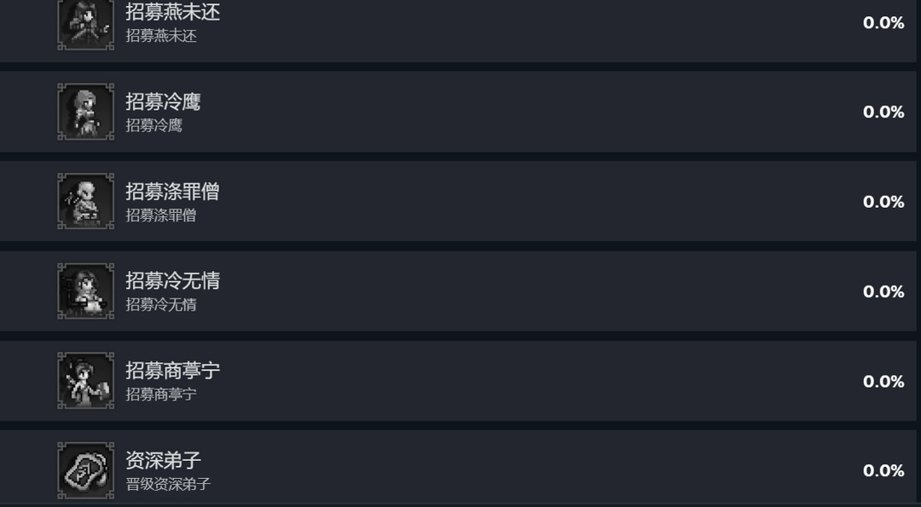Select the large 招募冷无情 achievement title
The image size is (921, 507).
pyautogui.click(x=172, y=281)
